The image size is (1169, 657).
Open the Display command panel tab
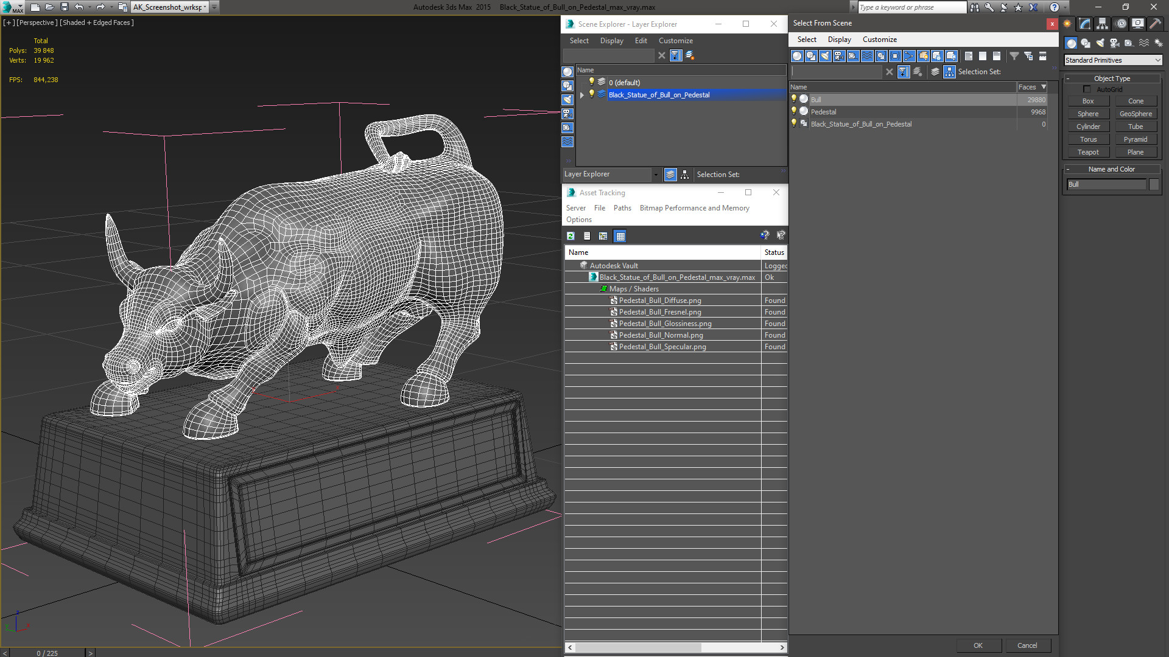coord(1137,24)
